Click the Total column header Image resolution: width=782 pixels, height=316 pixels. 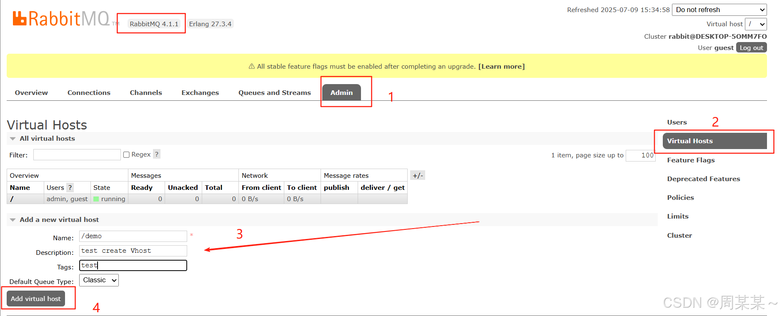coord(213,187)
